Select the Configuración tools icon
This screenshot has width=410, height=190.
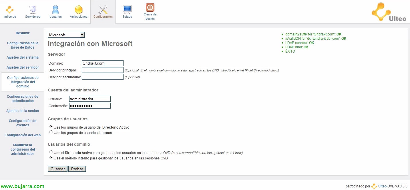(x=103, y=10)
